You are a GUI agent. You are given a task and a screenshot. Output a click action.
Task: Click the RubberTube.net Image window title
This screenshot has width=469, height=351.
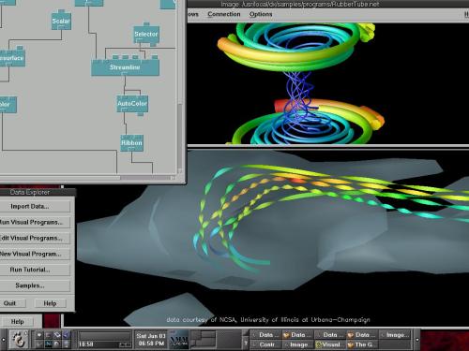327,4
